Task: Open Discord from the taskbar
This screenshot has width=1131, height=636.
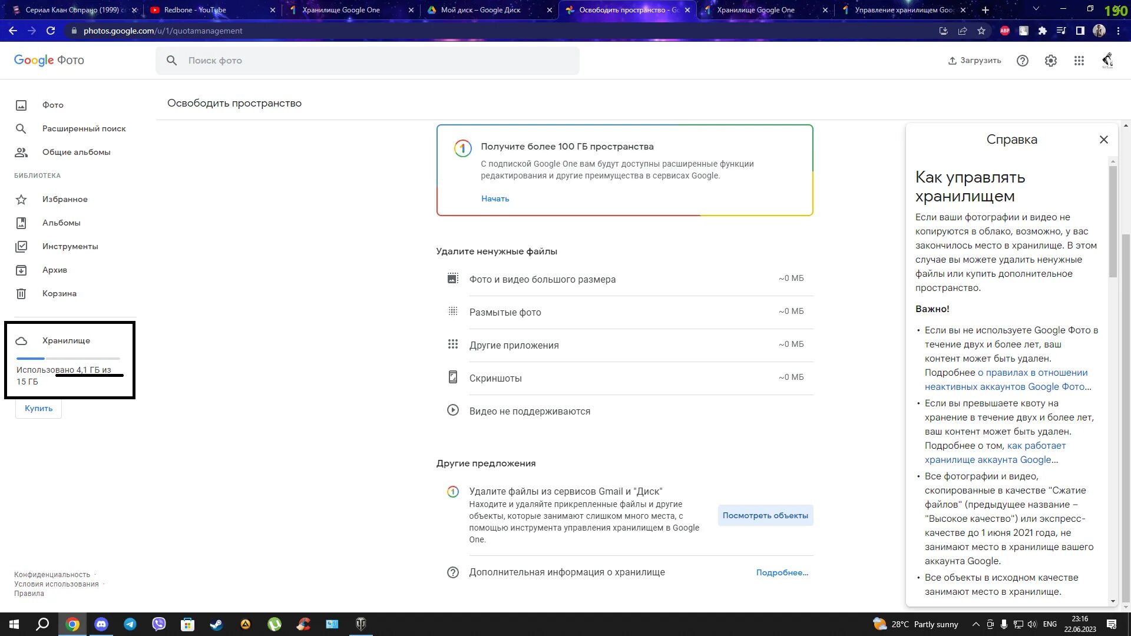Action: pos(101,624)
